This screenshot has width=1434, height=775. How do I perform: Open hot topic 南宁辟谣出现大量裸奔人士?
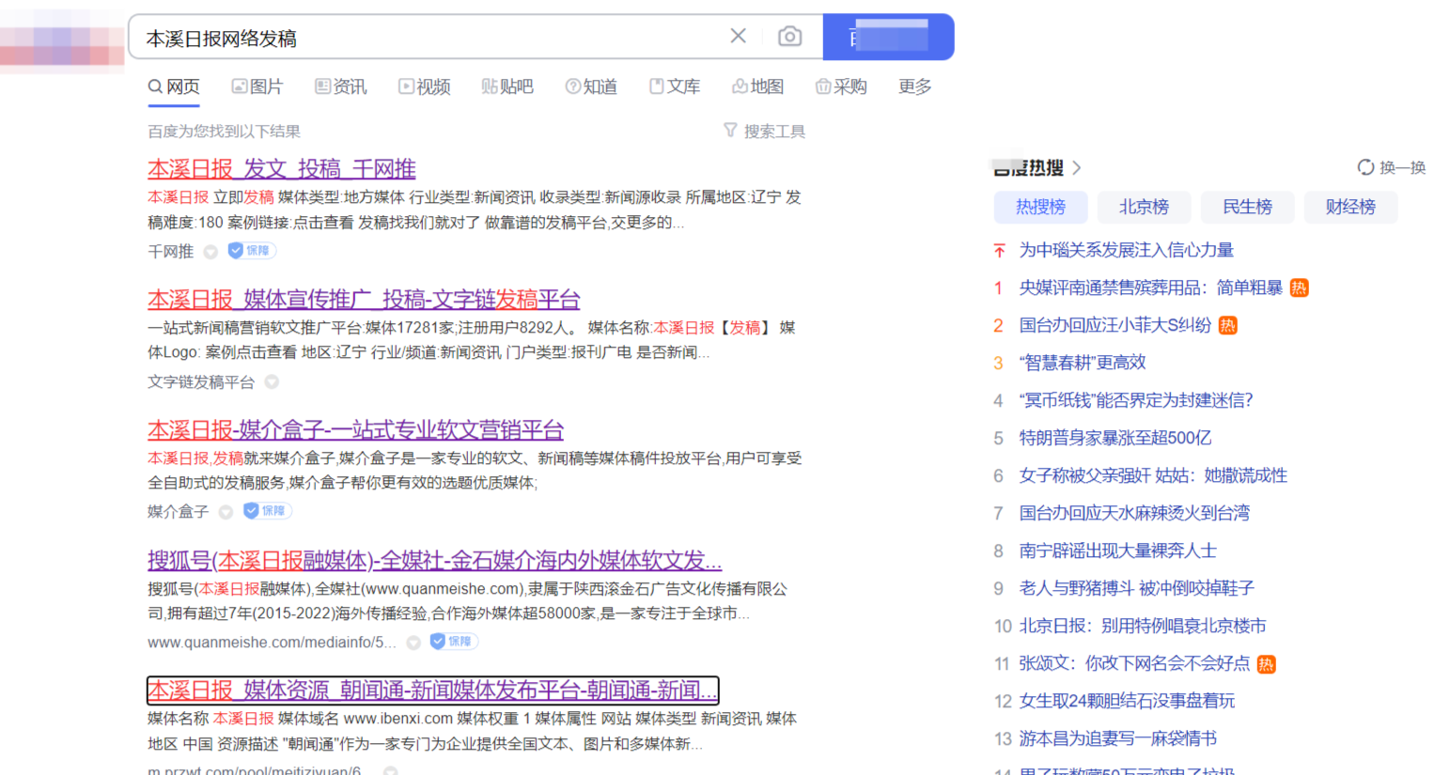[1117, 550]
